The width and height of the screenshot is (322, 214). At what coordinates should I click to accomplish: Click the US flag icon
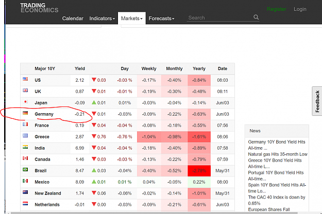coord(25,79)
